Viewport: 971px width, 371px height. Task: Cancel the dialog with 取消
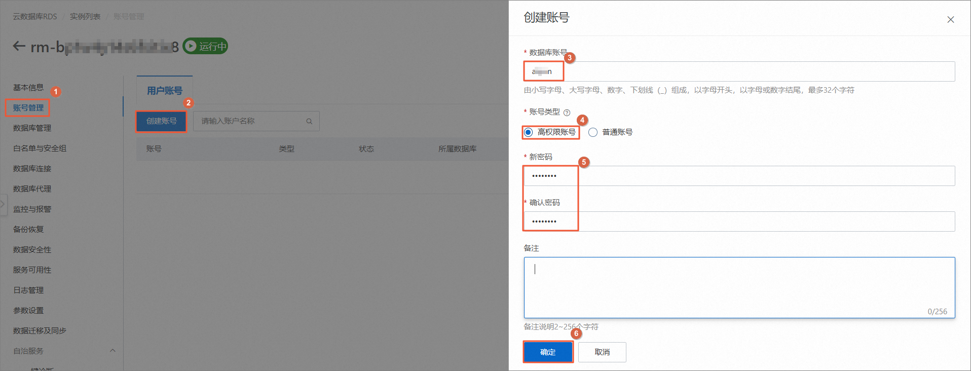[x=602, y=352]
